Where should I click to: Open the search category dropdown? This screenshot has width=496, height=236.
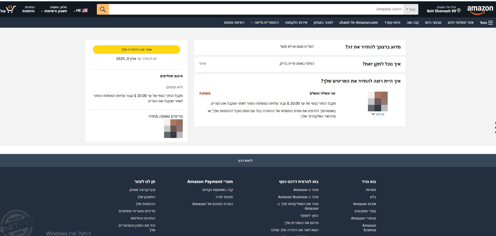pyautogui.click(x=411, y=9)
